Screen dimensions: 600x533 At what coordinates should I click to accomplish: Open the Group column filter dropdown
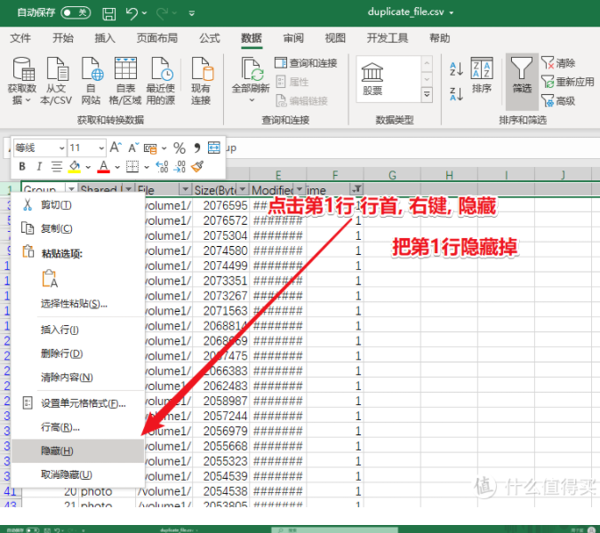coord(69,189)
